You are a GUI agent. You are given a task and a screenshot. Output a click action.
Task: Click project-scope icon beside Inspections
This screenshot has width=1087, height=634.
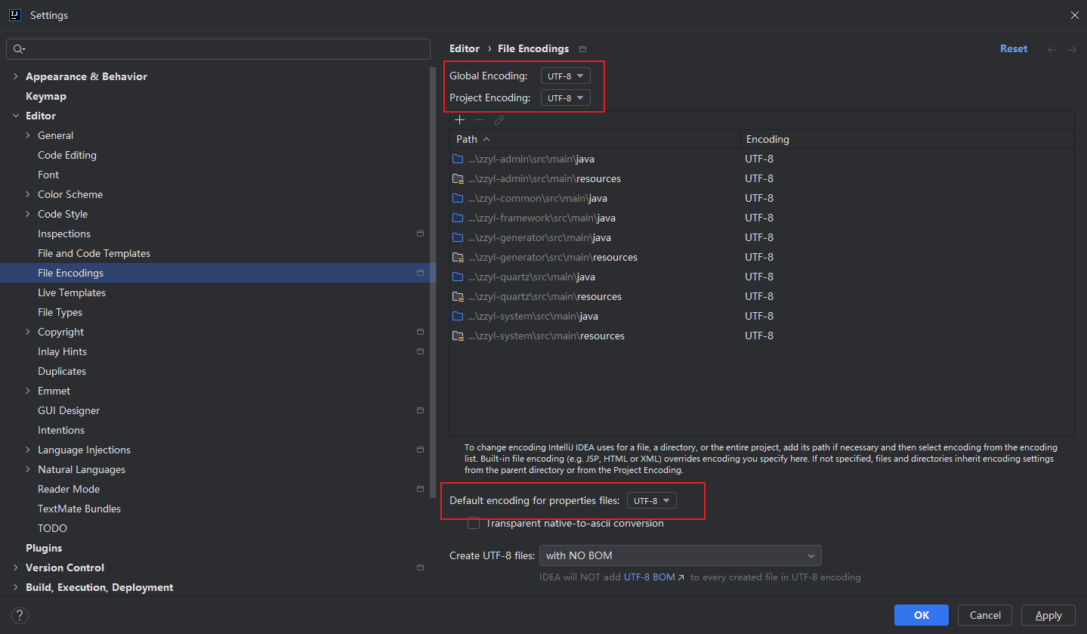point(421,233)
